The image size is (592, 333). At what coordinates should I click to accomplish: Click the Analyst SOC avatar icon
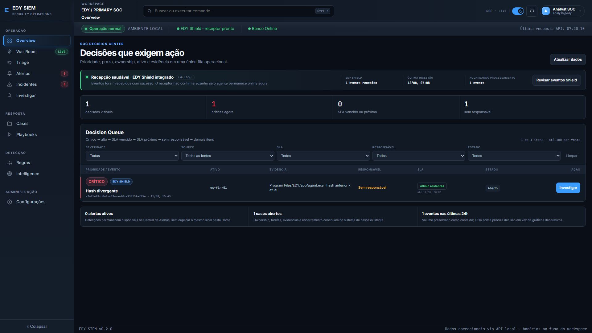click(546, 11)
